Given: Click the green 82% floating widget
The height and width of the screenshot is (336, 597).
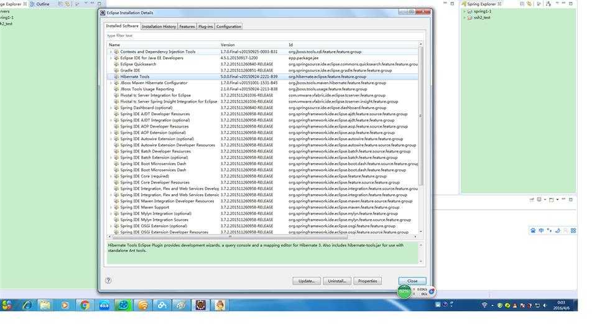Looking at the screenshot, I should pyautogui.click(x=404, y=292).
